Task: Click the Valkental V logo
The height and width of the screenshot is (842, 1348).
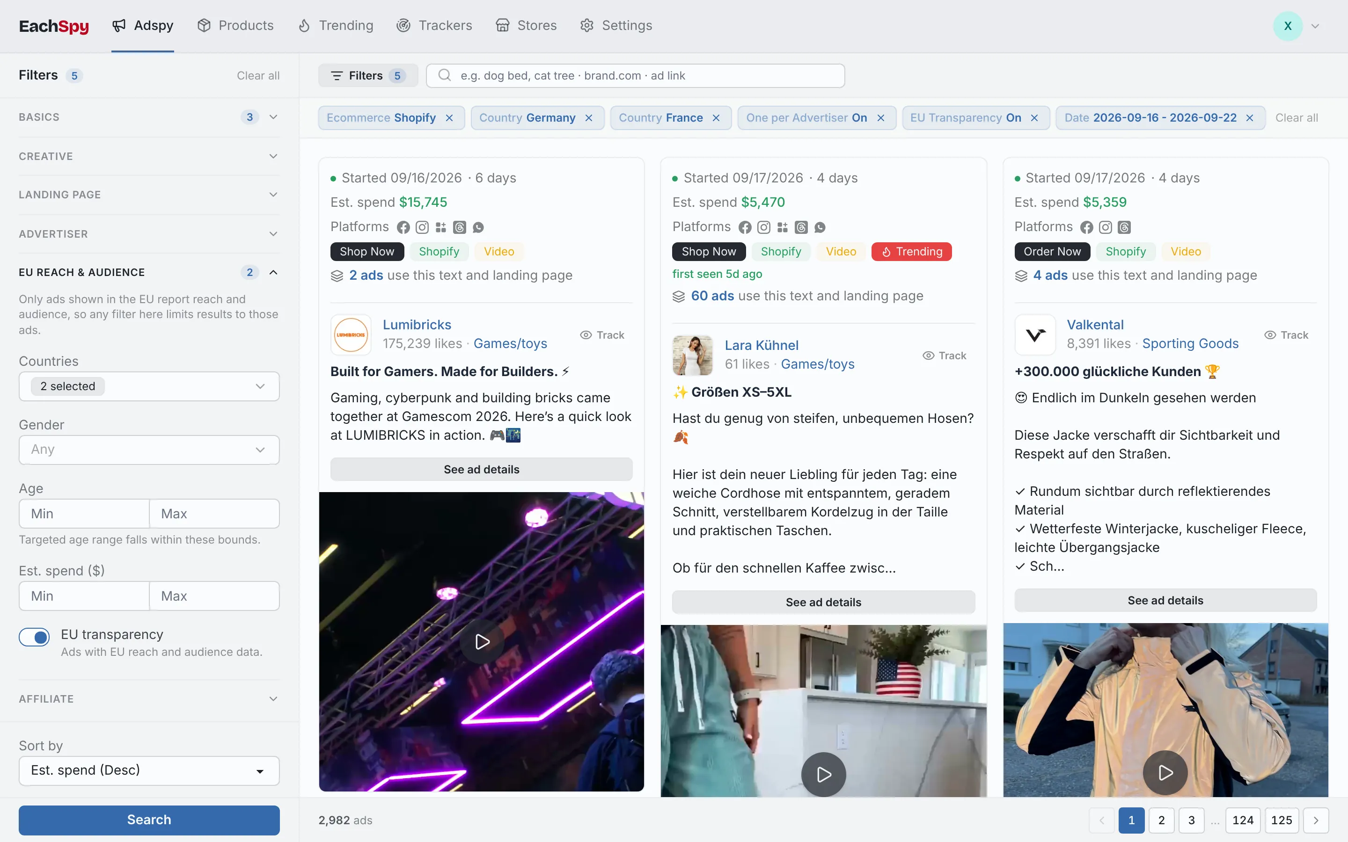Action: [1035, 334]
